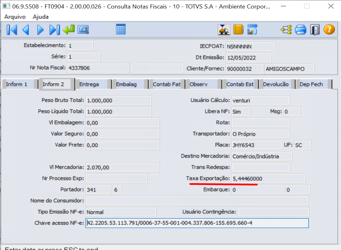Screen dimensions: 341x250
Task: Click the Vl Embalagem field
Action: (x=123, y=123)
